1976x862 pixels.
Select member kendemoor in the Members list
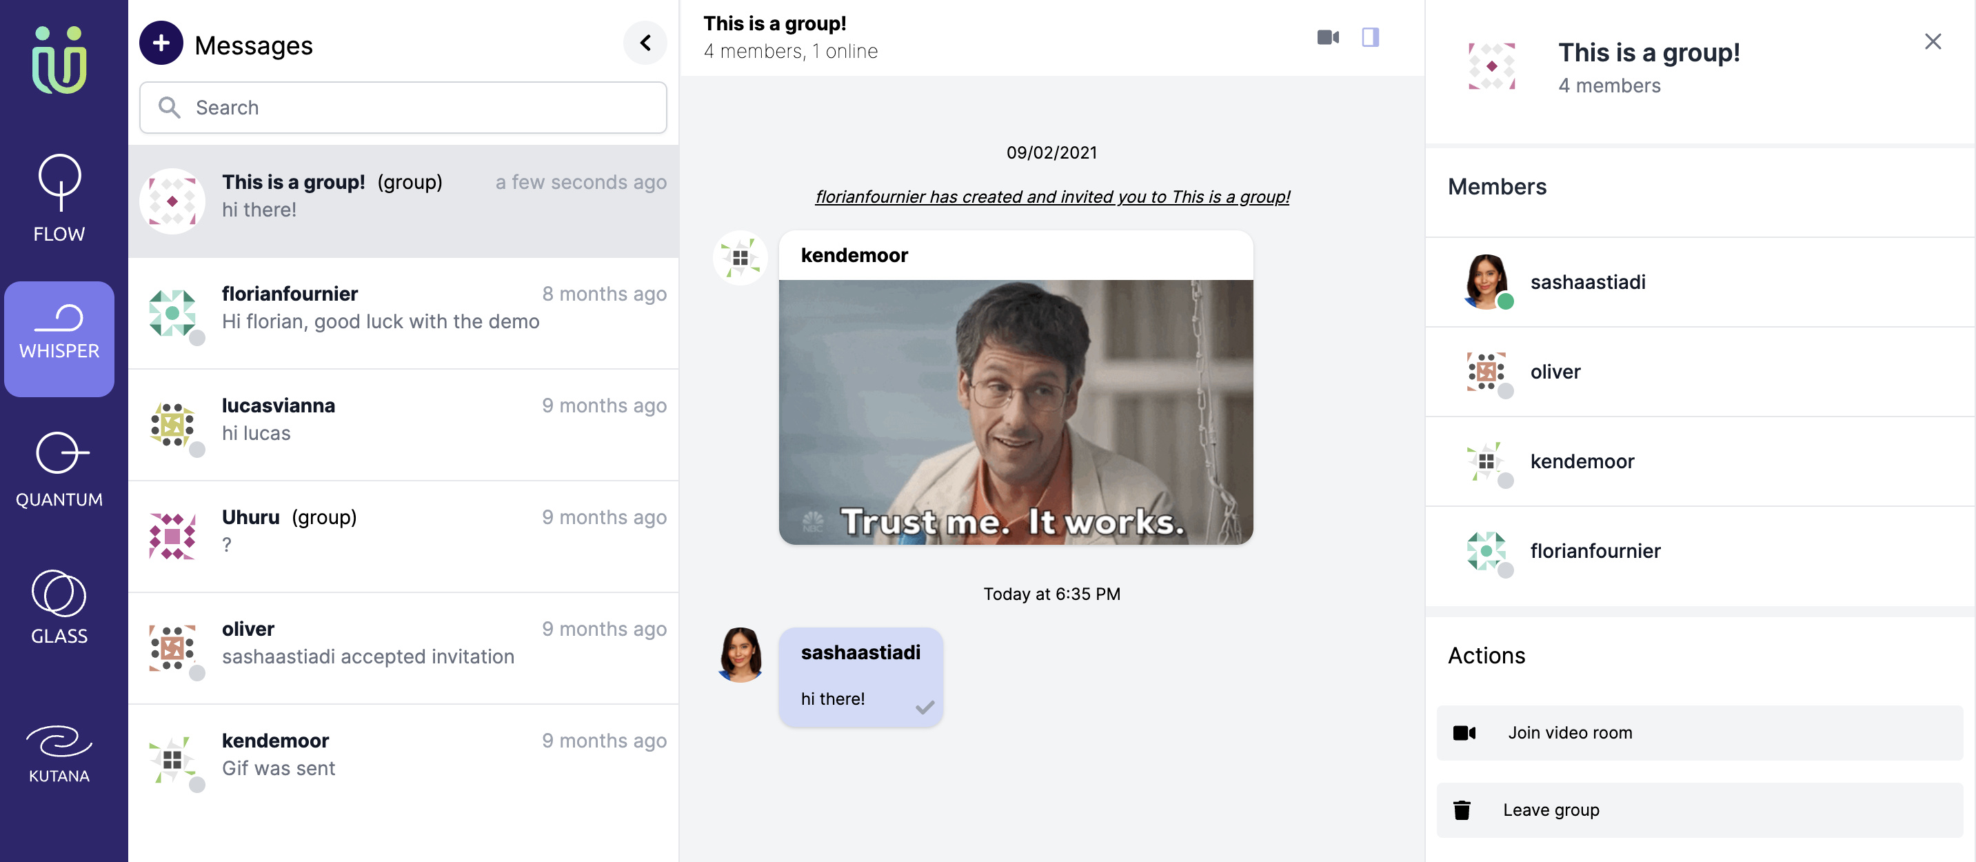(1700, 461)
